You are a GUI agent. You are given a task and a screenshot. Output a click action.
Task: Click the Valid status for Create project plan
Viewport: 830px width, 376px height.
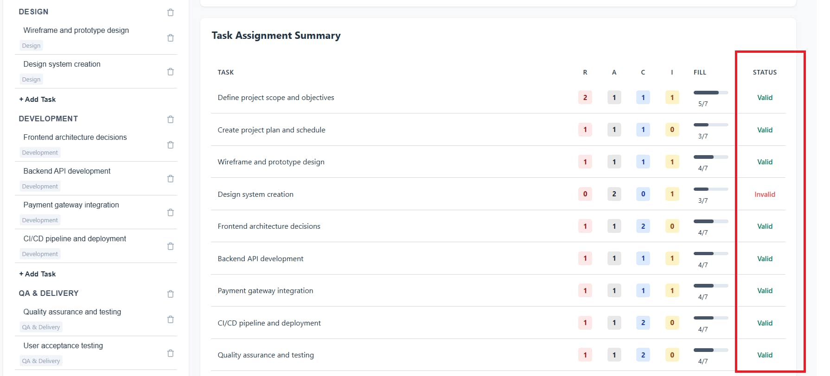(x=765, y=130)
